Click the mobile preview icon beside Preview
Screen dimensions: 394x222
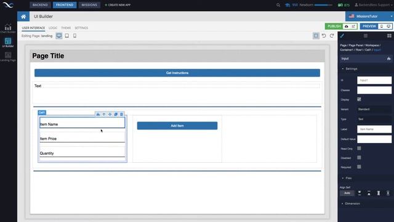click(x=382, y=26)
